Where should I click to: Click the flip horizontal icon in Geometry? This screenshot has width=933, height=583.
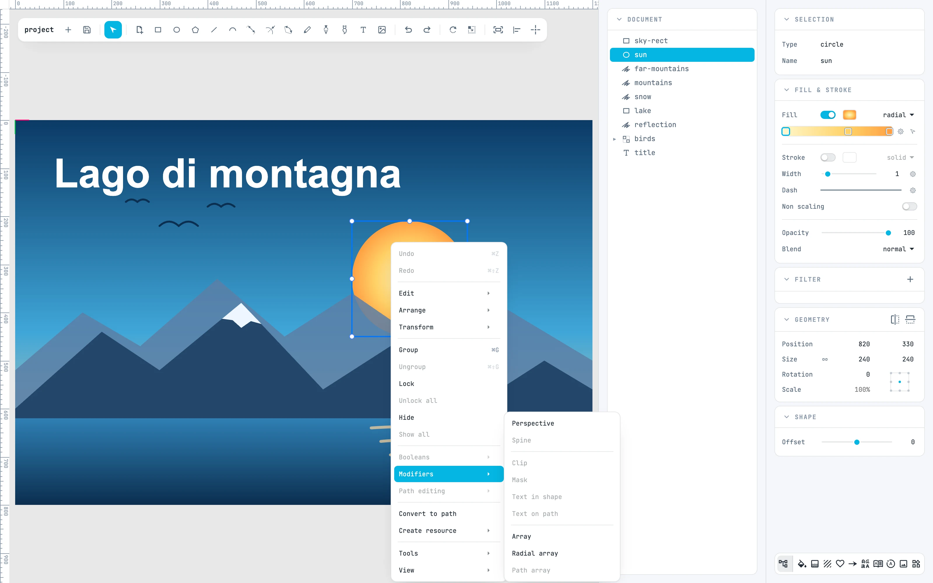tap(895, 319)
